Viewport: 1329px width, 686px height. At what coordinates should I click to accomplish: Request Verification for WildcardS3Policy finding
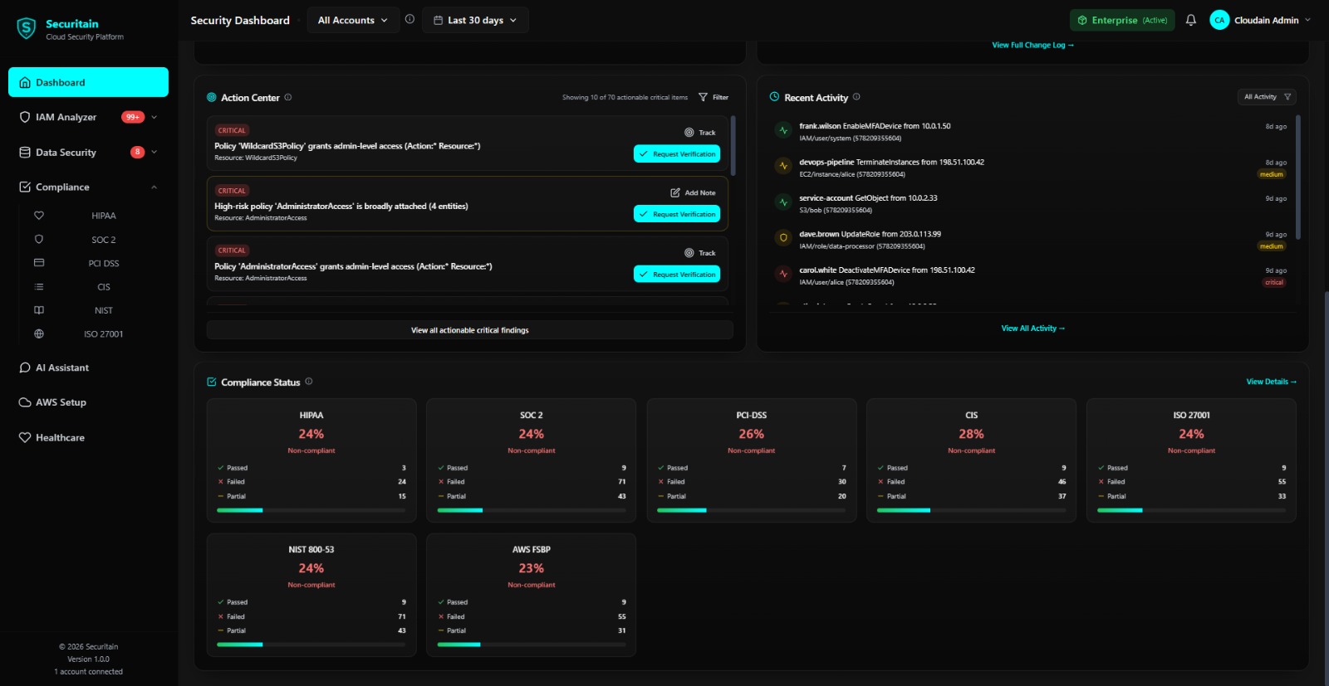click(x=677, y=153)
